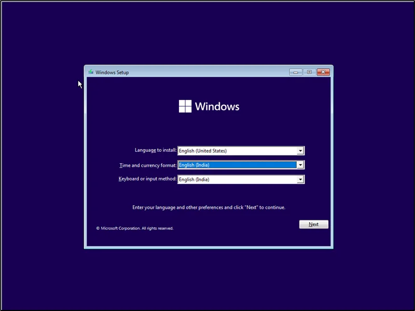Click the "Time and currency format:" label
This screenshot has height=311, width=415.
(x=148, y=165)
